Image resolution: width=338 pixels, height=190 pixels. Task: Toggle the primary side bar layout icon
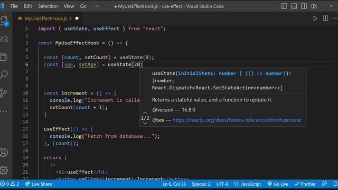(x=284, y=6)
